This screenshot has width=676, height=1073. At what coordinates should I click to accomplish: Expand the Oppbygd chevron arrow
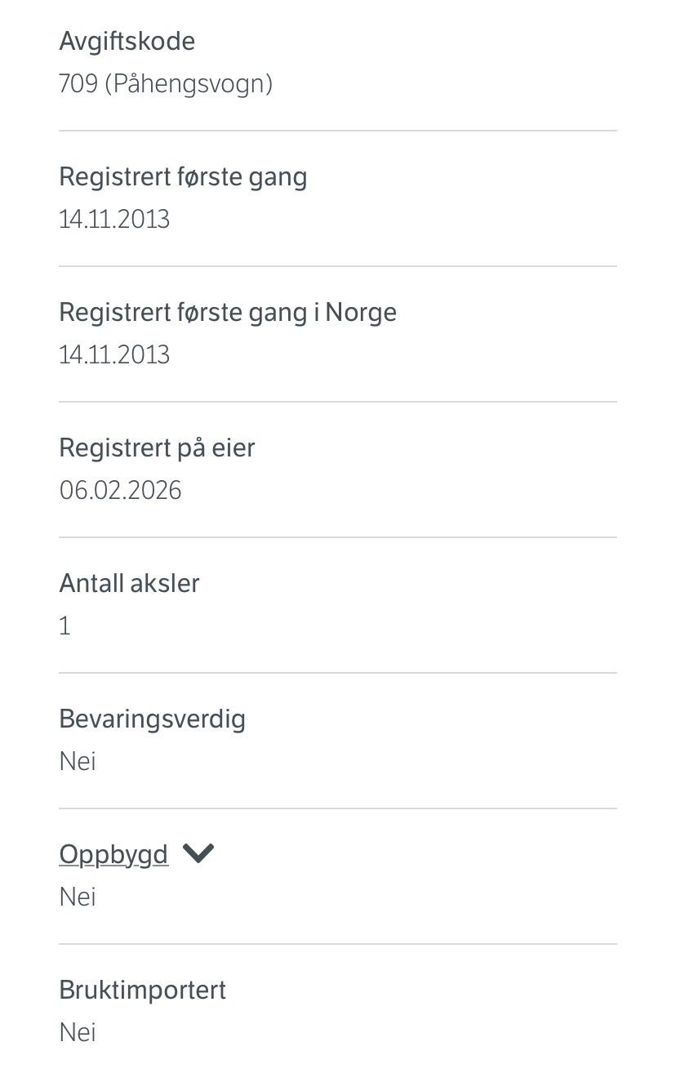198,853
